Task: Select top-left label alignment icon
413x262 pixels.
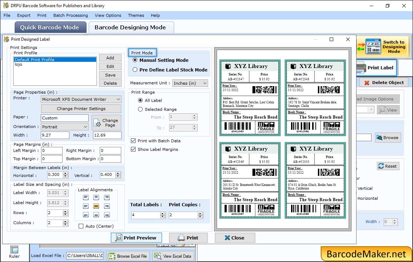Action: [86, 197]
